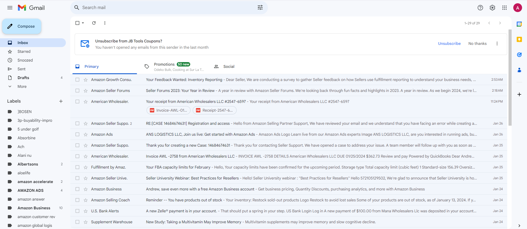Star the Amazon Growth Consu. email
The width and height of the screenshot is (527, 229).
tap(86, 80)
